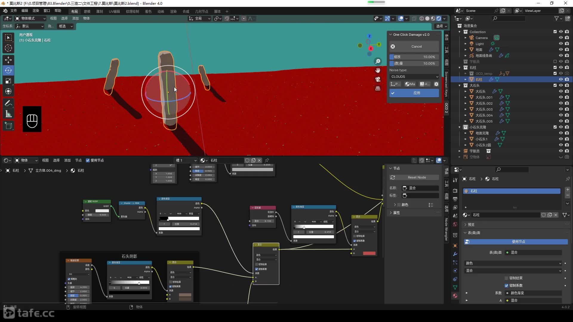Image resolution: width=573 pixels, height=322 pixels.
Task: Click the Camera object icon in outliner
Action: coord(472,38)
